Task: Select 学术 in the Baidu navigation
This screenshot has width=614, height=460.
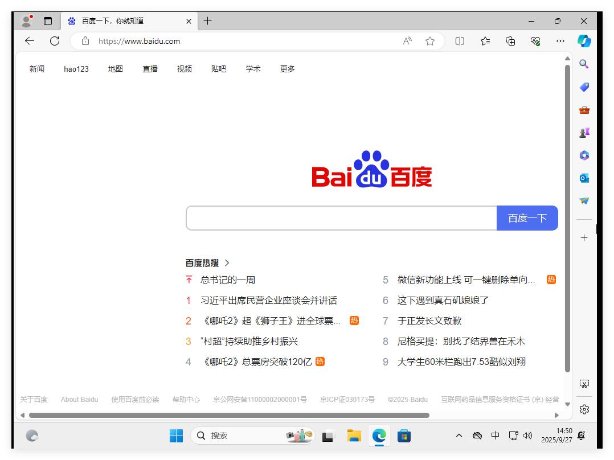Action: pos(253,68)
